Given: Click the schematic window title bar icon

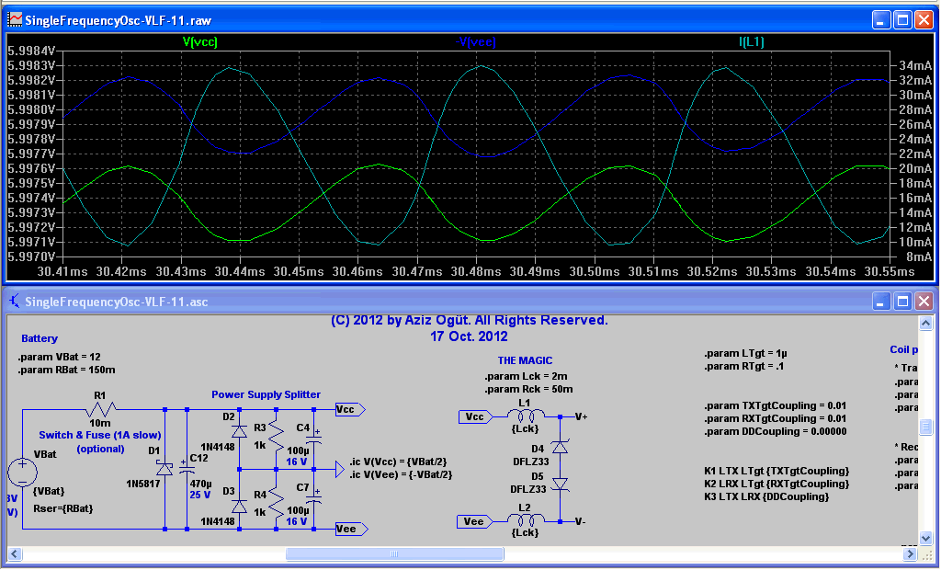Looking at the screenshot, I should click(15, 302).
